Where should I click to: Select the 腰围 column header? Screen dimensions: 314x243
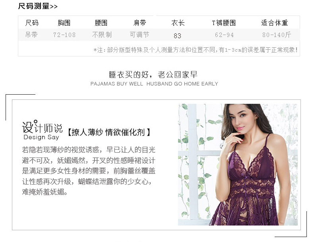(x=101, y=23)
